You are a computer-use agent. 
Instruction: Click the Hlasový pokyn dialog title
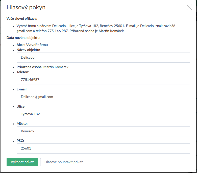click(26, 7)
